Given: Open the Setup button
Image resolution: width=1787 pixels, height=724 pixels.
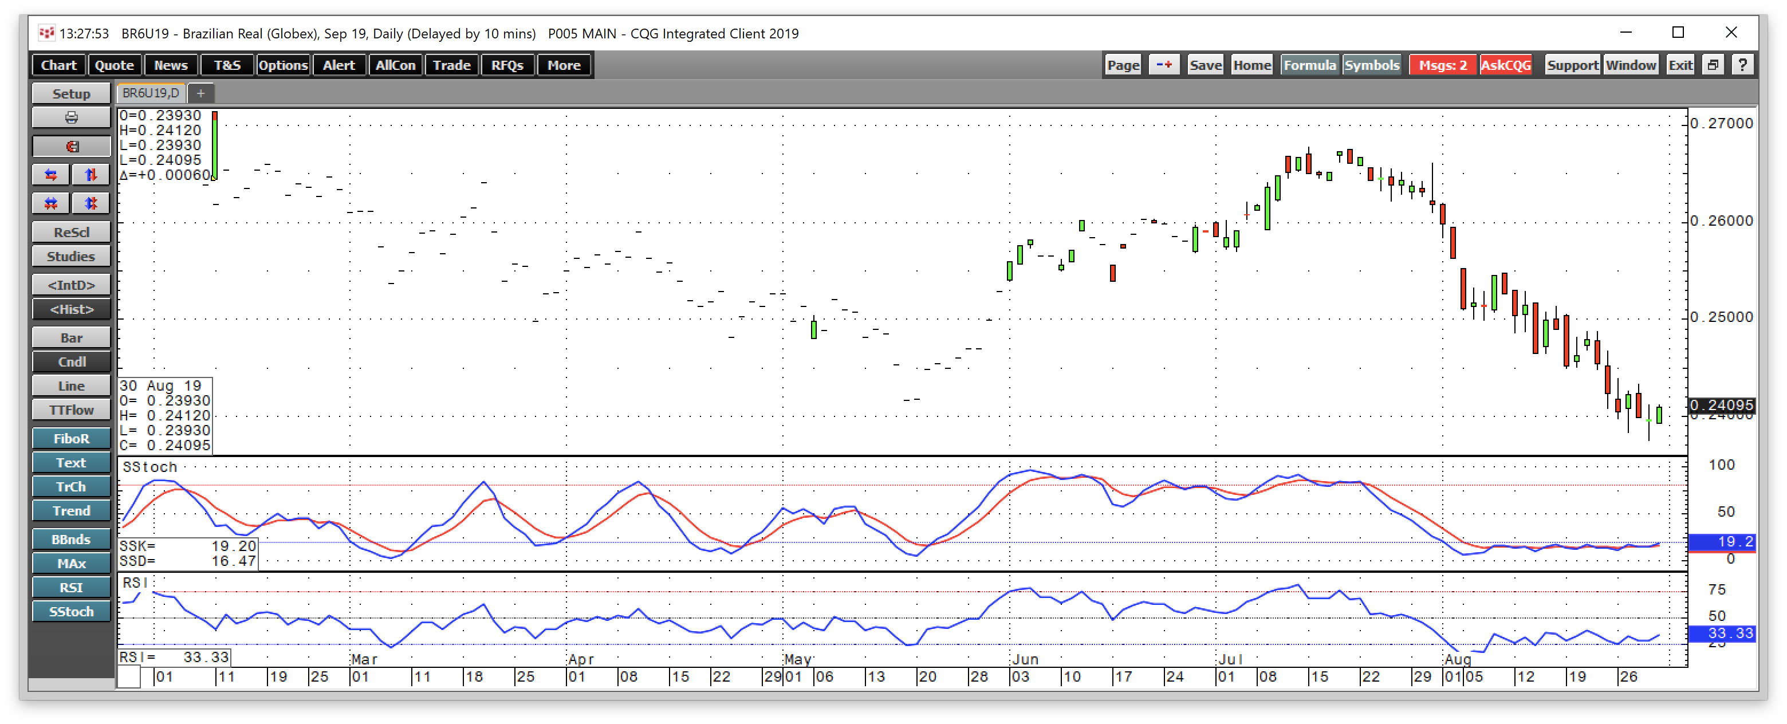Looking at the screenshot, I should (x=71, y=93).
